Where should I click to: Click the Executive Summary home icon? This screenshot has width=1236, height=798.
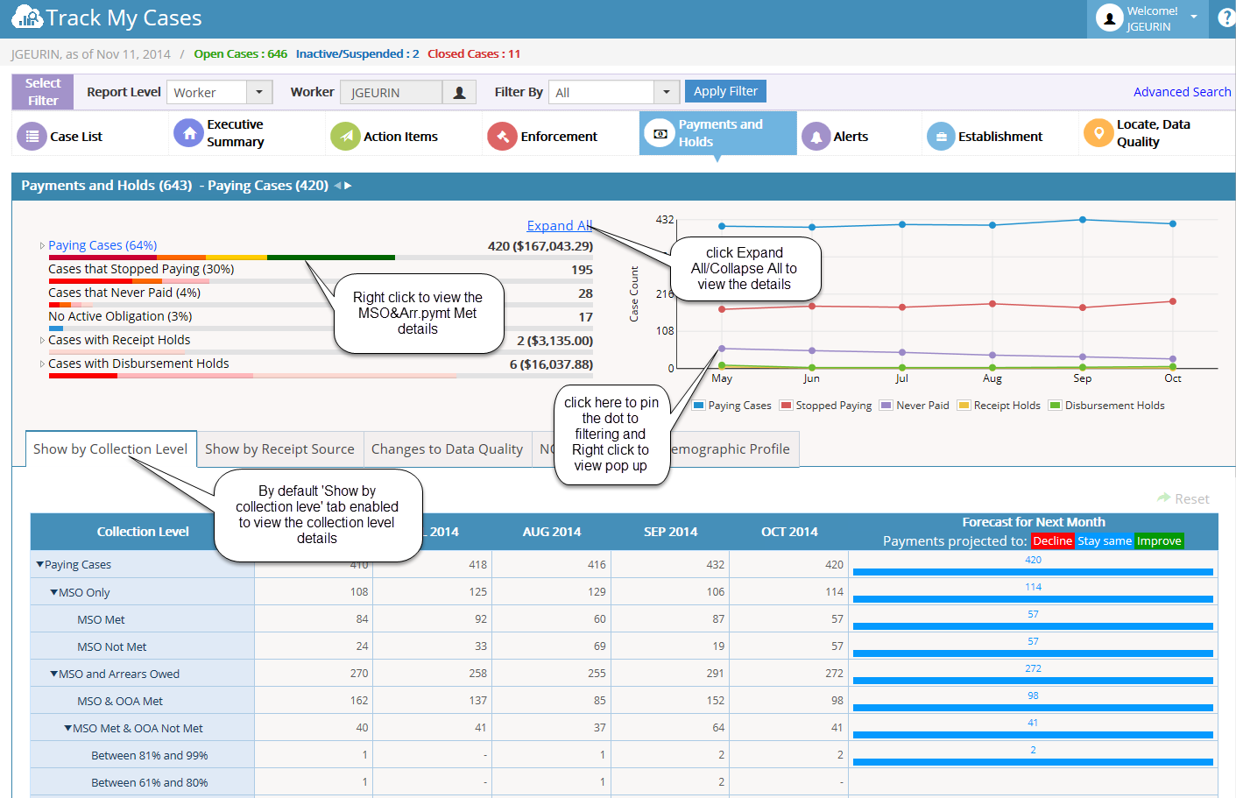pyautogui.click(x=188, y=133)
